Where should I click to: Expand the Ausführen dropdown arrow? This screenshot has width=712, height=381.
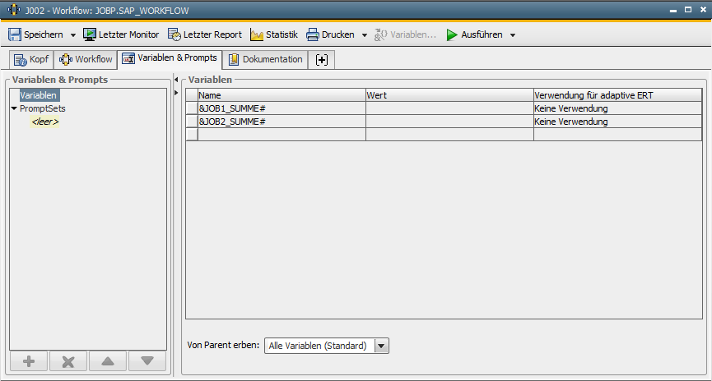click(x=513, y=35)
